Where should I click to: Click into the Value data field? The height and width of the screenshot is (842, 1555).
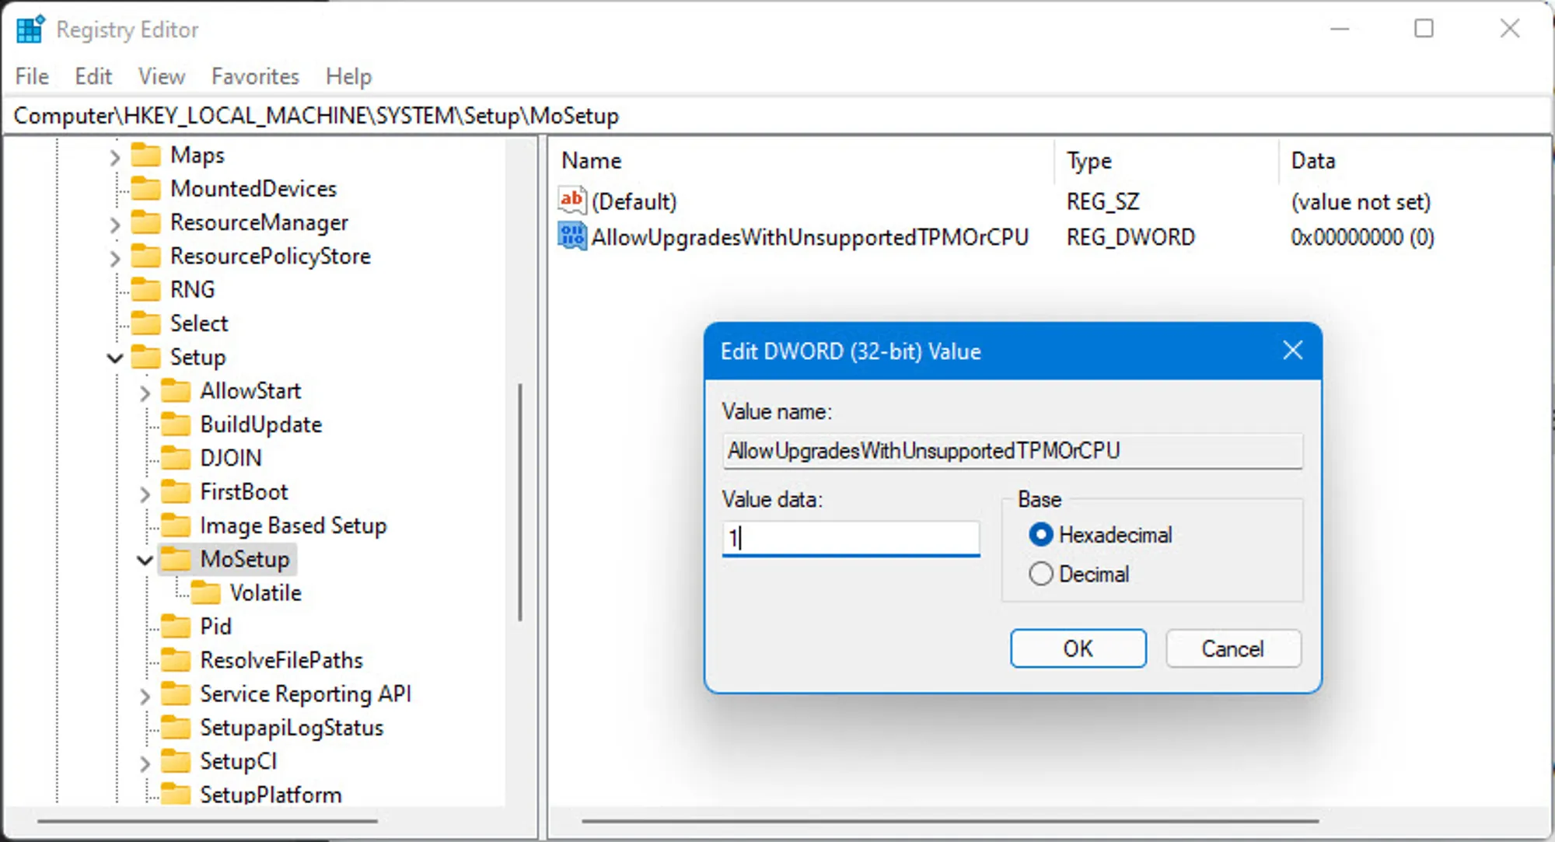click(851, 538)
